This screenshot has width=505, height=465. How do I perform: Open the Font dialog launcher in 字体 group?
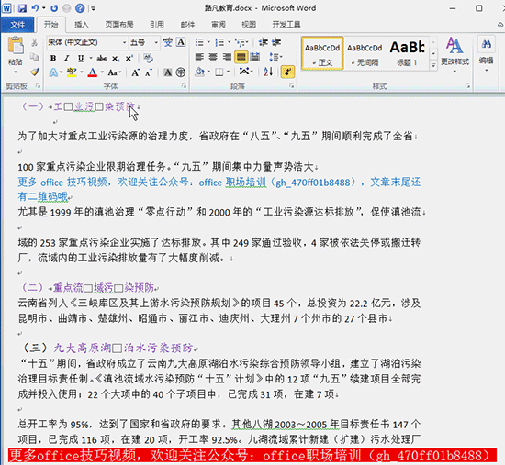pos(184,86)
